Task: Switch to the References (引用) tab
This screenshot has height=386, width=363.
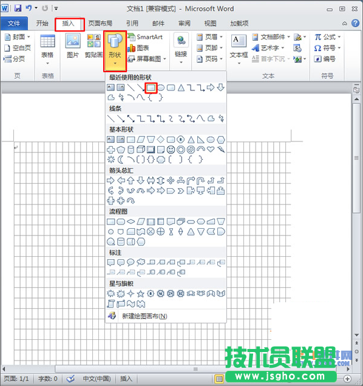Action: (132, 24)
